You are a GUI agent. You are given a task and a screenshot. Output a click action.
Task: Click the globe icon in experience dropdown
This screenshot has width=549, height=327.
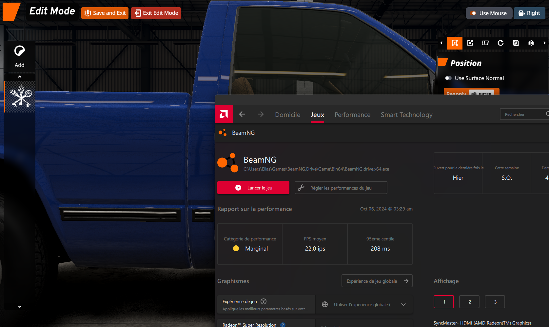pyautogui.click(x=325, y=304)
